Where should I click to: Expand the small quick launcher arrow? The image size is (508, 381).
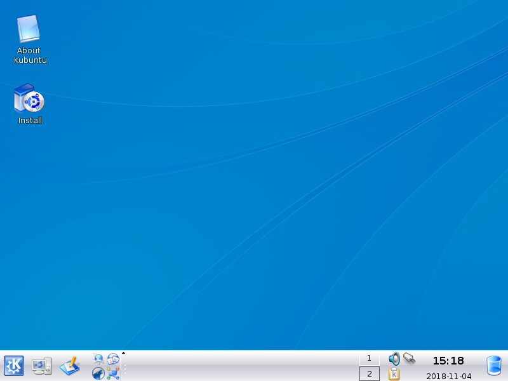tap(123, 353)
